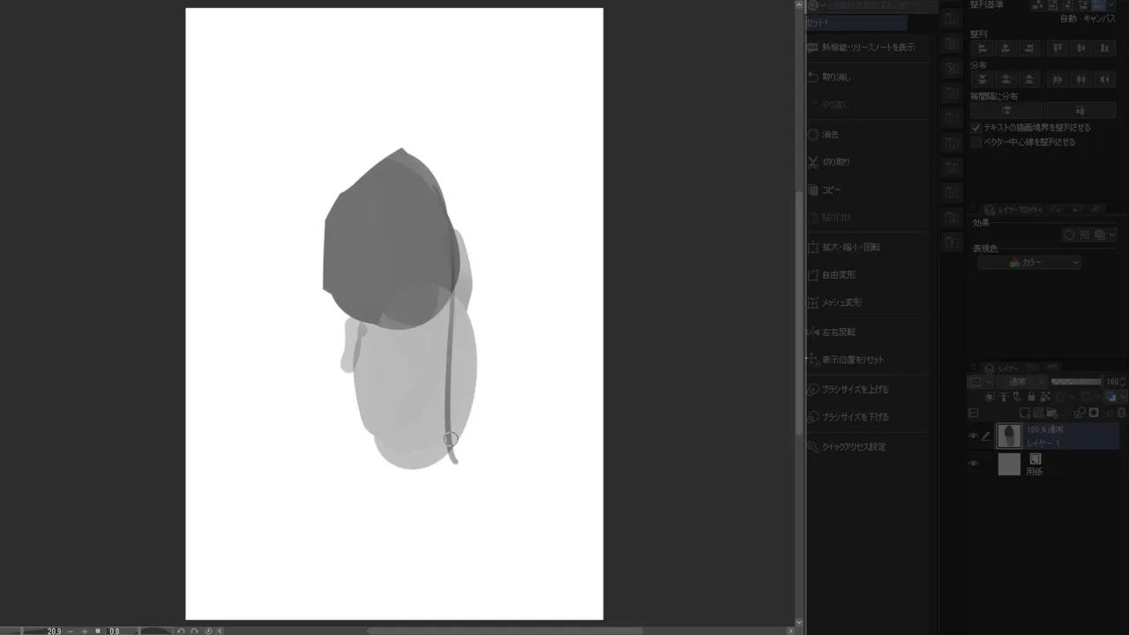Viewport: 1129px width, 635px height.
Task: Uncheck テキストの描画境界を整列させる checkbox
Action: tap(976, 128)
